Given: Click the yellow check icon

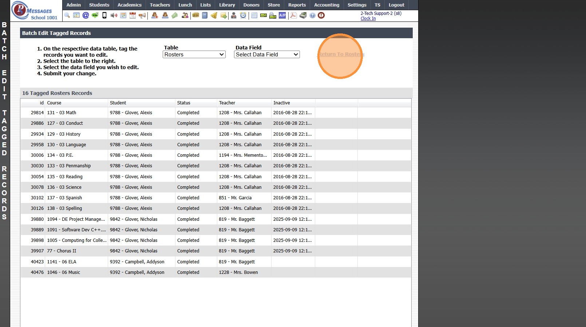Looking at the screenshot, I should pyautogui.click(x=263, y=15).
